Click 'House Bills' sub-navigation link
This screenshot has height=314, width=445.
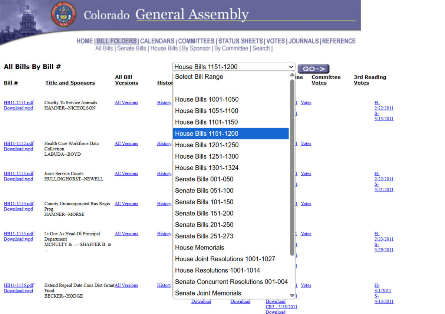(x=164, y=49)
